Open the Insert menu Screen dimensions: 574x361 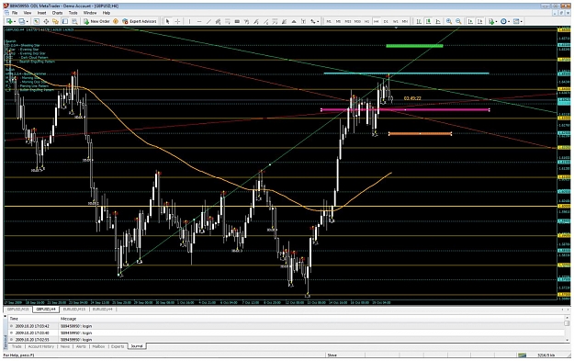(41, 13)
